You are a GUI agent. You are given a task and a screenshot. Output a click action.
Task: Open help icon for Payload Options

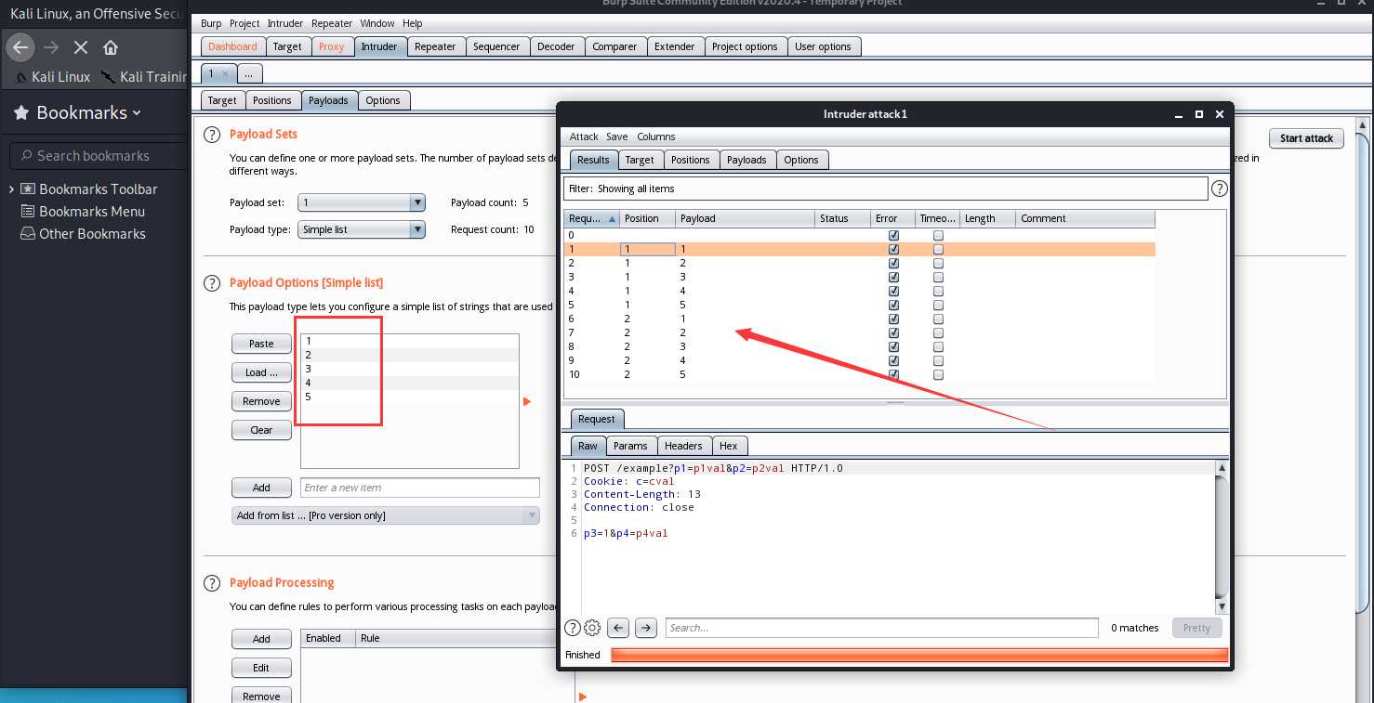click(212, 283)
